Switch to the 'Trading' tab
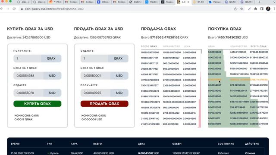The height and width of the screenshot is (155, 276). coord(151,2)
